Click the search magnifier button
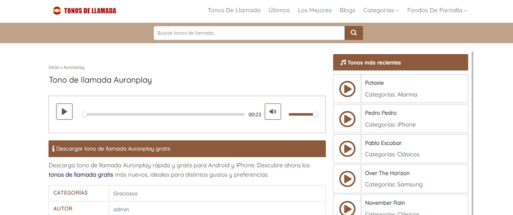 click(x=353, y=33)
